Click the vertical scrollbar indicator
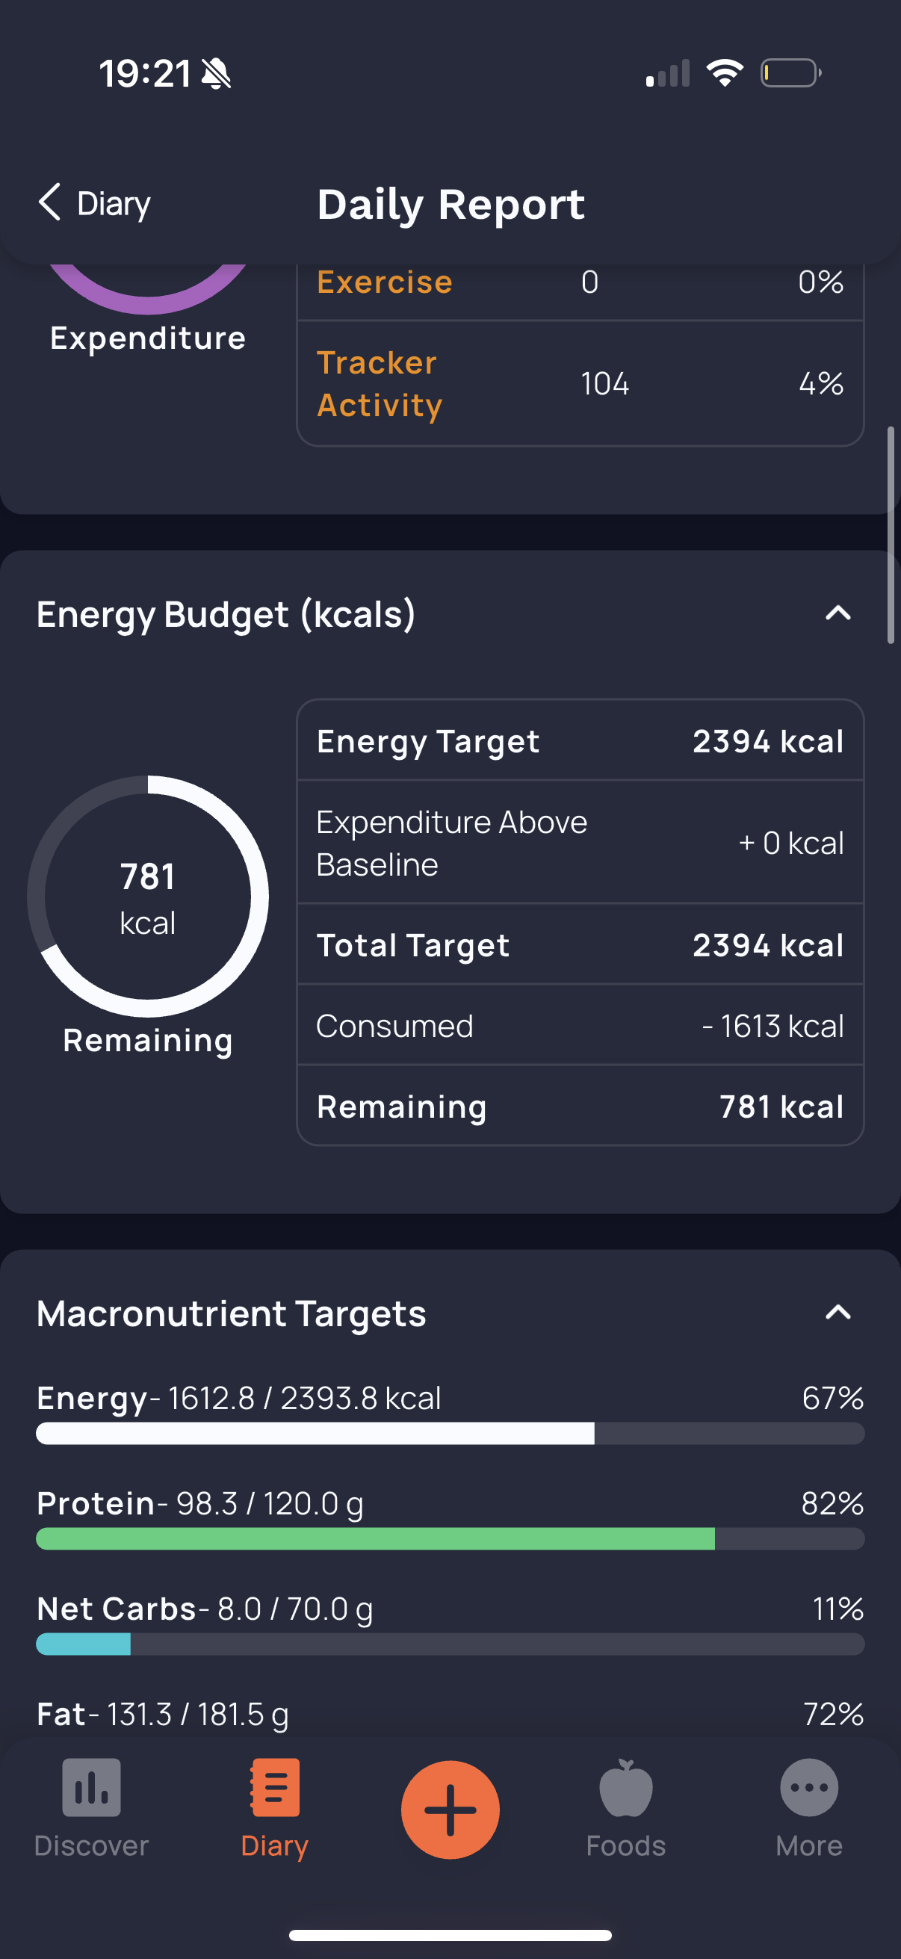The height and width of the screenshot is (1959, 901). [x=891, y=536]
